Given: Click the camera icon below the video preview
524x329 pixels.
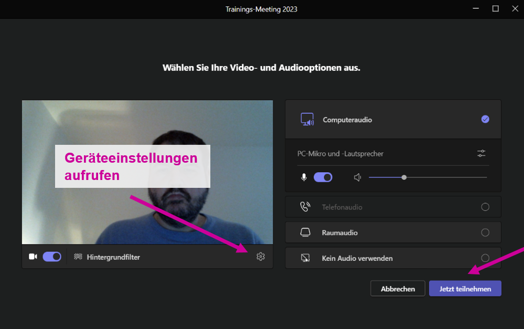Looking at the screenshot, I should pyautogui.click(x=33, y=257).
